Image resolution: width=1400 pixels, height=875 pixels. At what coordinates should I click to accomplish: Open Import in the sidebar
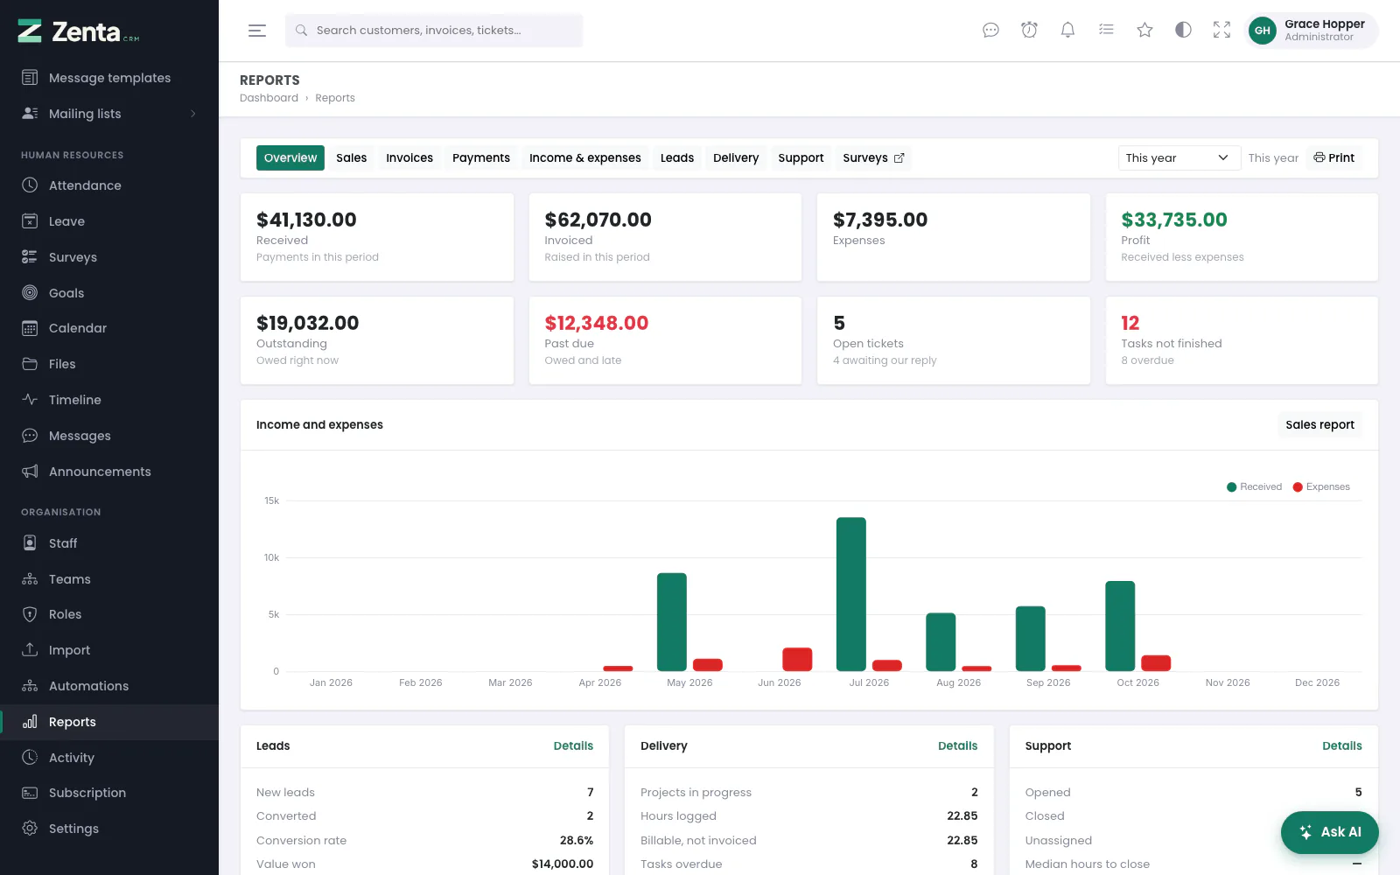[x=109, y=650]
